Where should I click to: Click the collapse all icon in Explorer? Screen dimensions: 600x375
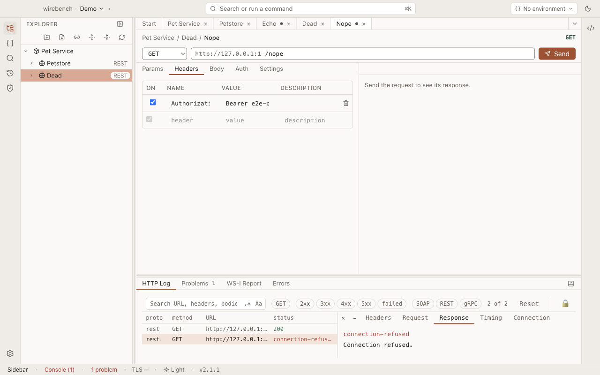(107, 37)
